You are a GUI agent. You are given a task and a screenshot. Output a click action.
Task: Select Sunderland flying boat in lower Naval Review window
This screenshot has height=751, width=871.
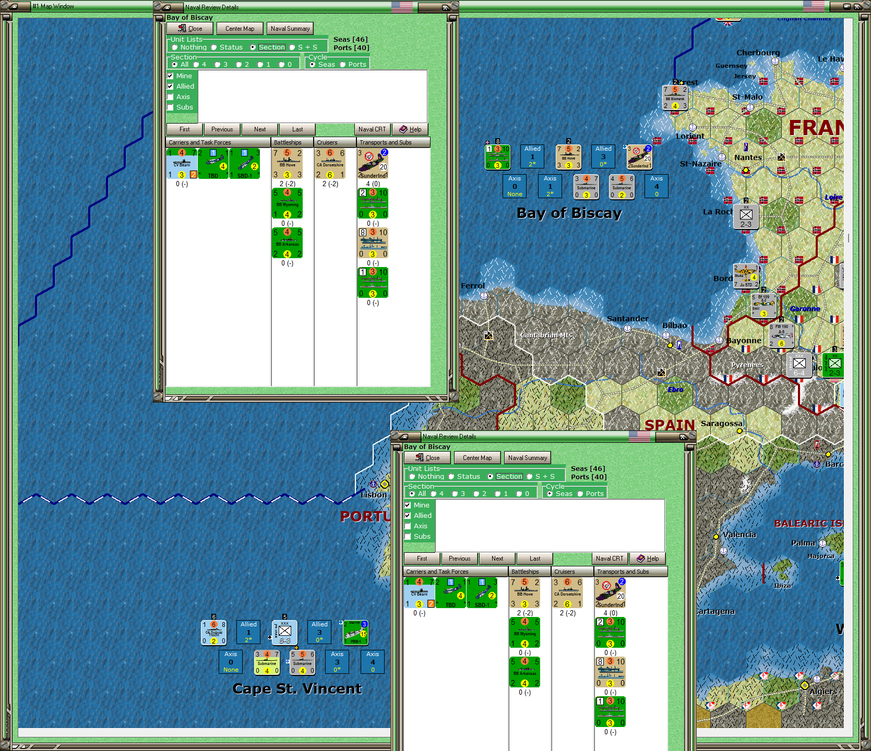pyautogui.click(x=610, y=593)
